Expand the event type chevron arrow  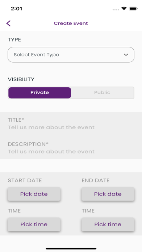tap(126, 55)
